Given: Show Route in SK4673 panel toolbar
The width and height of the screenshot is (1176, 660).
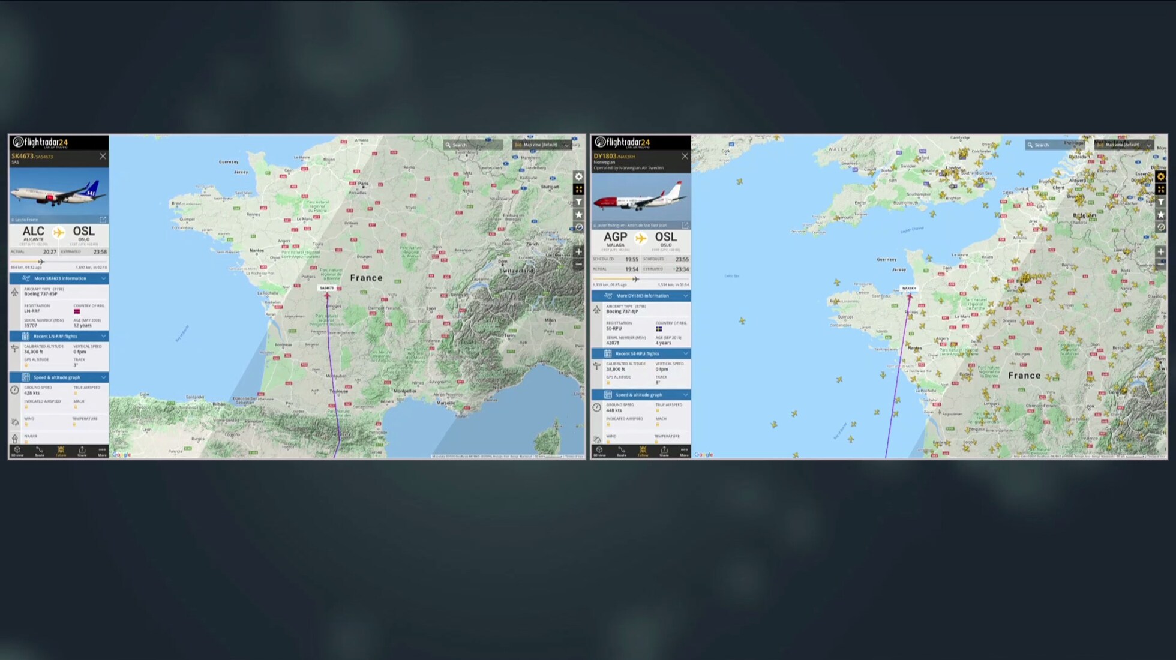Looking at the screenshot, I should (x=39, y=452).
